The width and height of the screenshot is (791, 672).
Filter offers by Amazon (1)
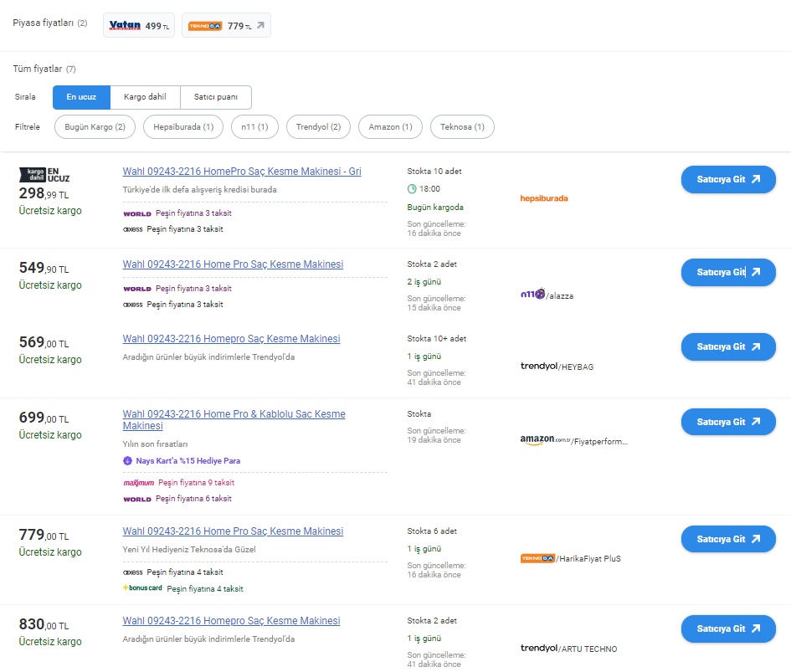[x=390, y=126]
